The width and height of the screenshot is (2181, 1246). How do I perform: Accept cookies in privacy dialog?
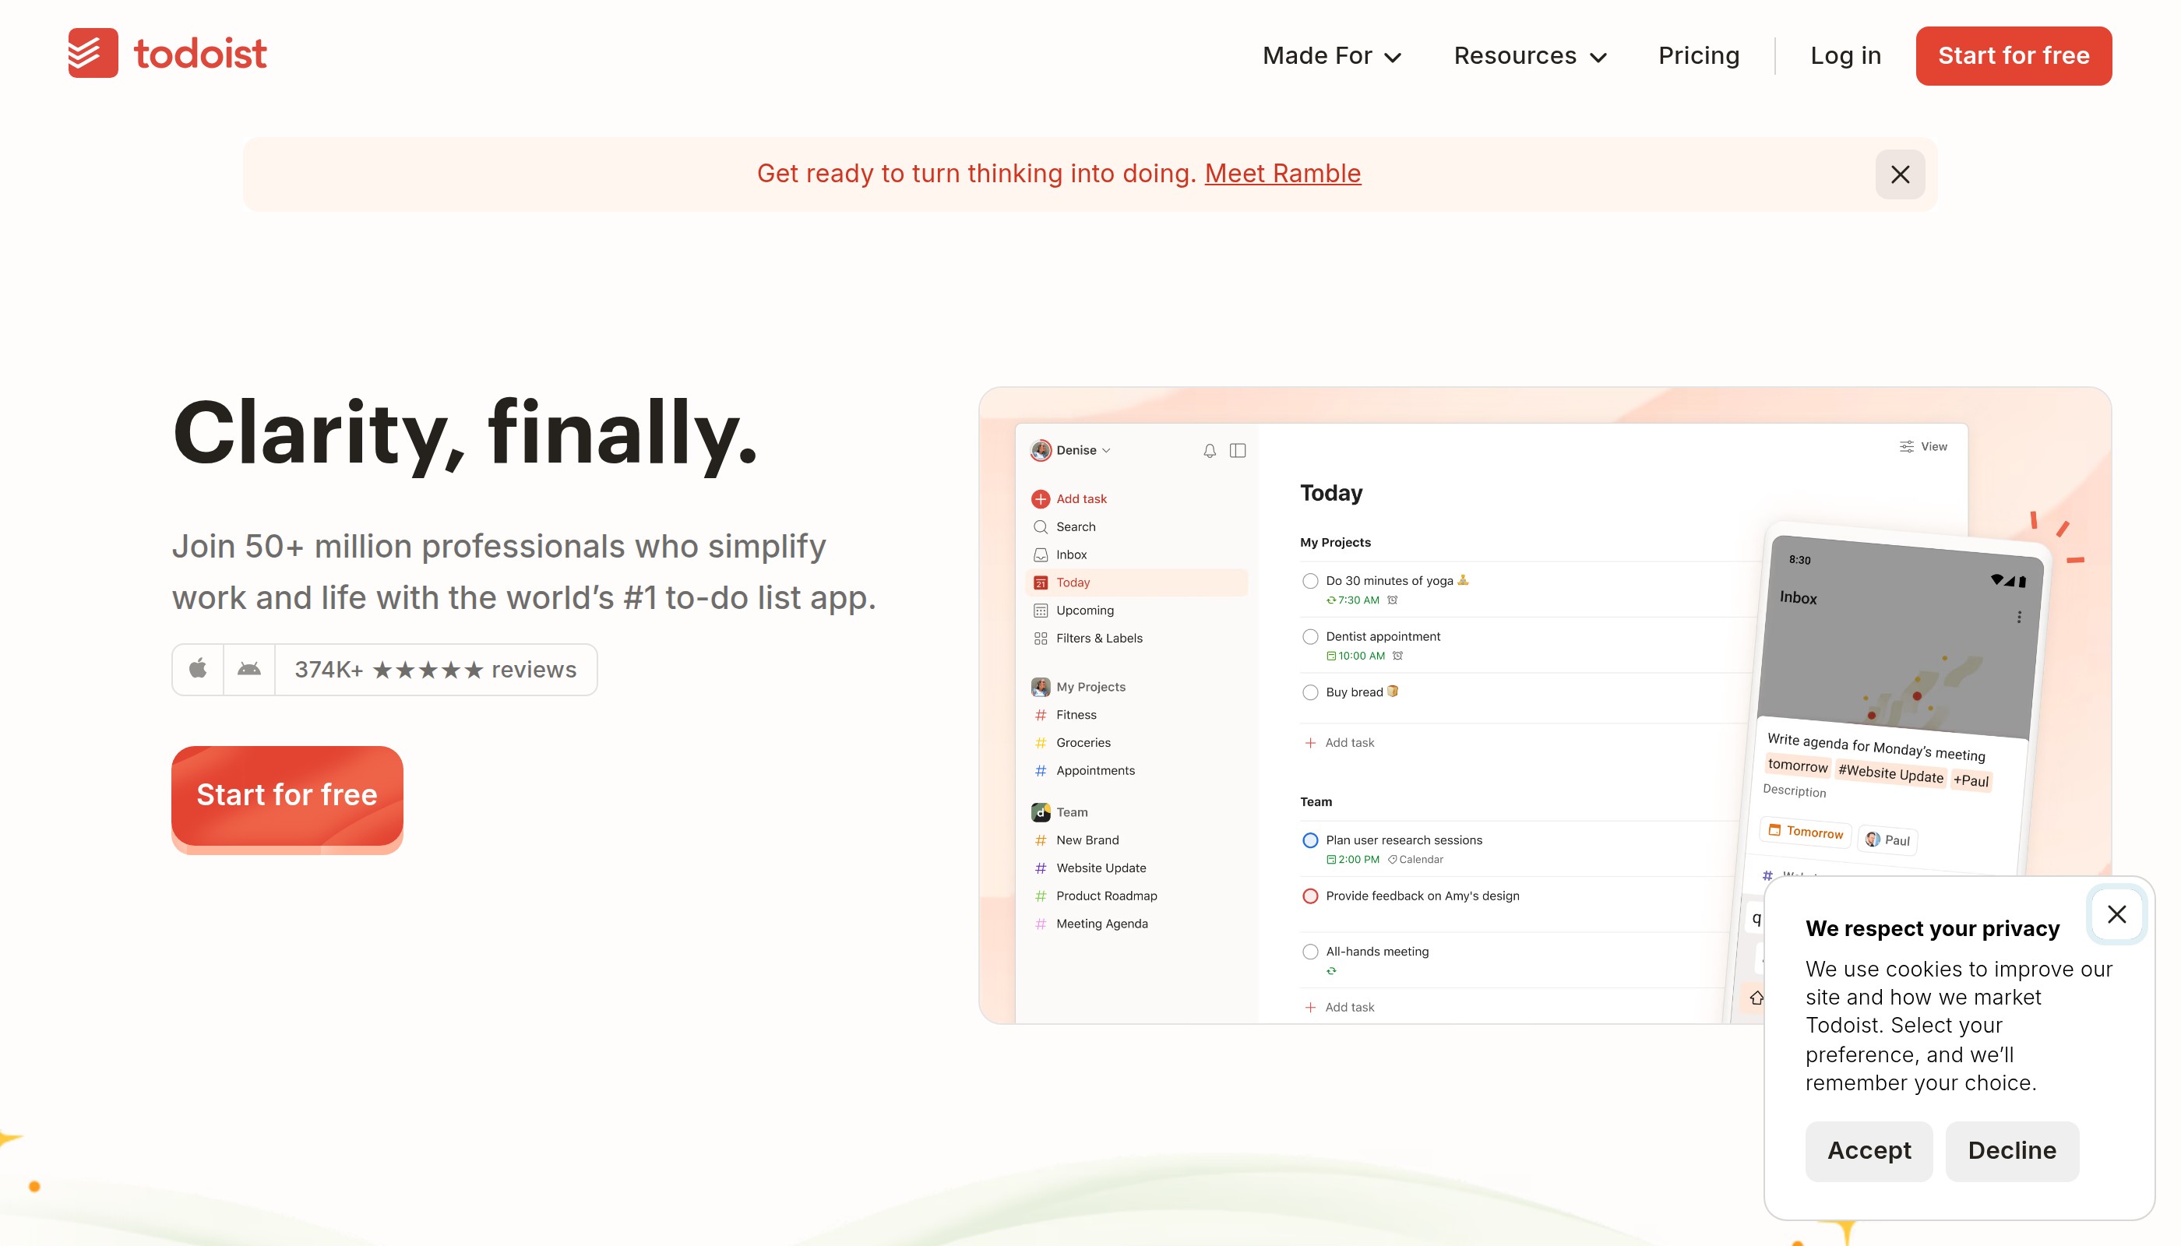point(1869,1150)
